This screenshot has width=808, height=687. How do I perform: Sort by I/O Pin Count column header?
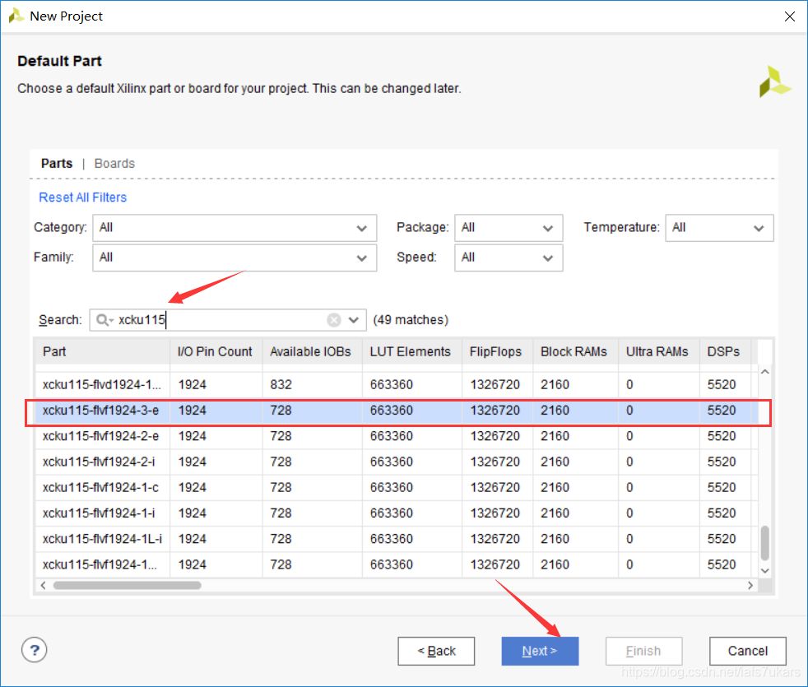[216, 351]
